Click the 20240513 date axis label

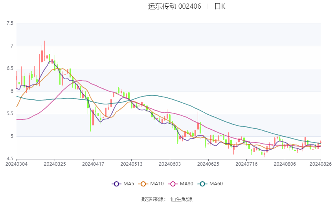pos(131,164)
